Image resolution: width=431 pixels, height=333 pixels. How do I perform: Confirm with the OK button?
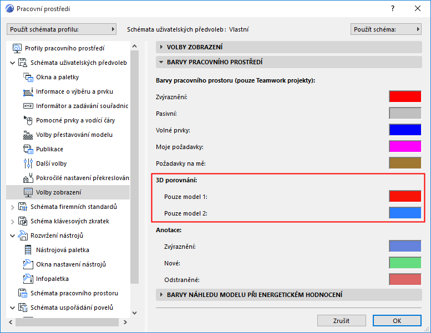397,321
